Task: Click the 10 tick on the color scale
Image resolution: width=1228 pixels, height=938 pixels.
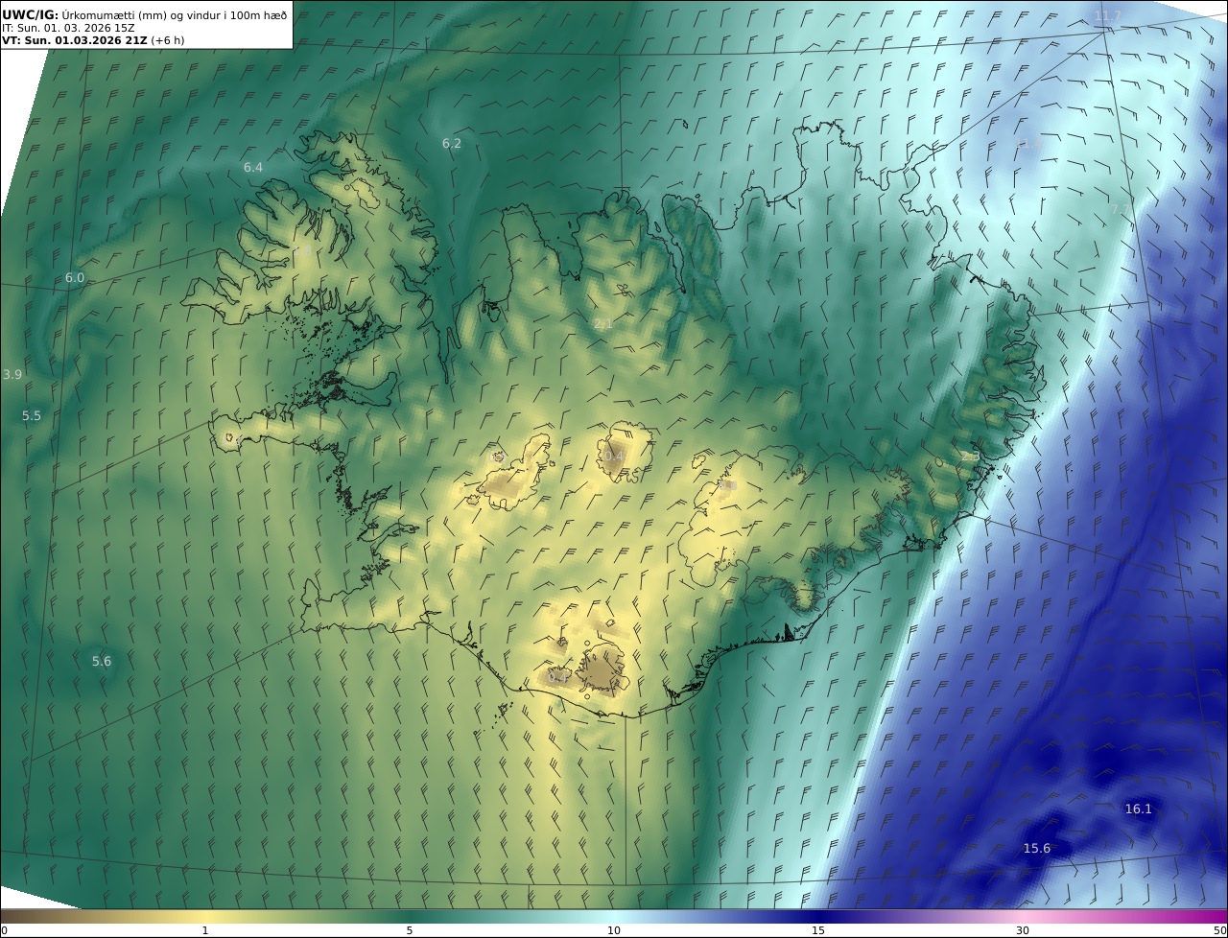Action: [614, 930]
